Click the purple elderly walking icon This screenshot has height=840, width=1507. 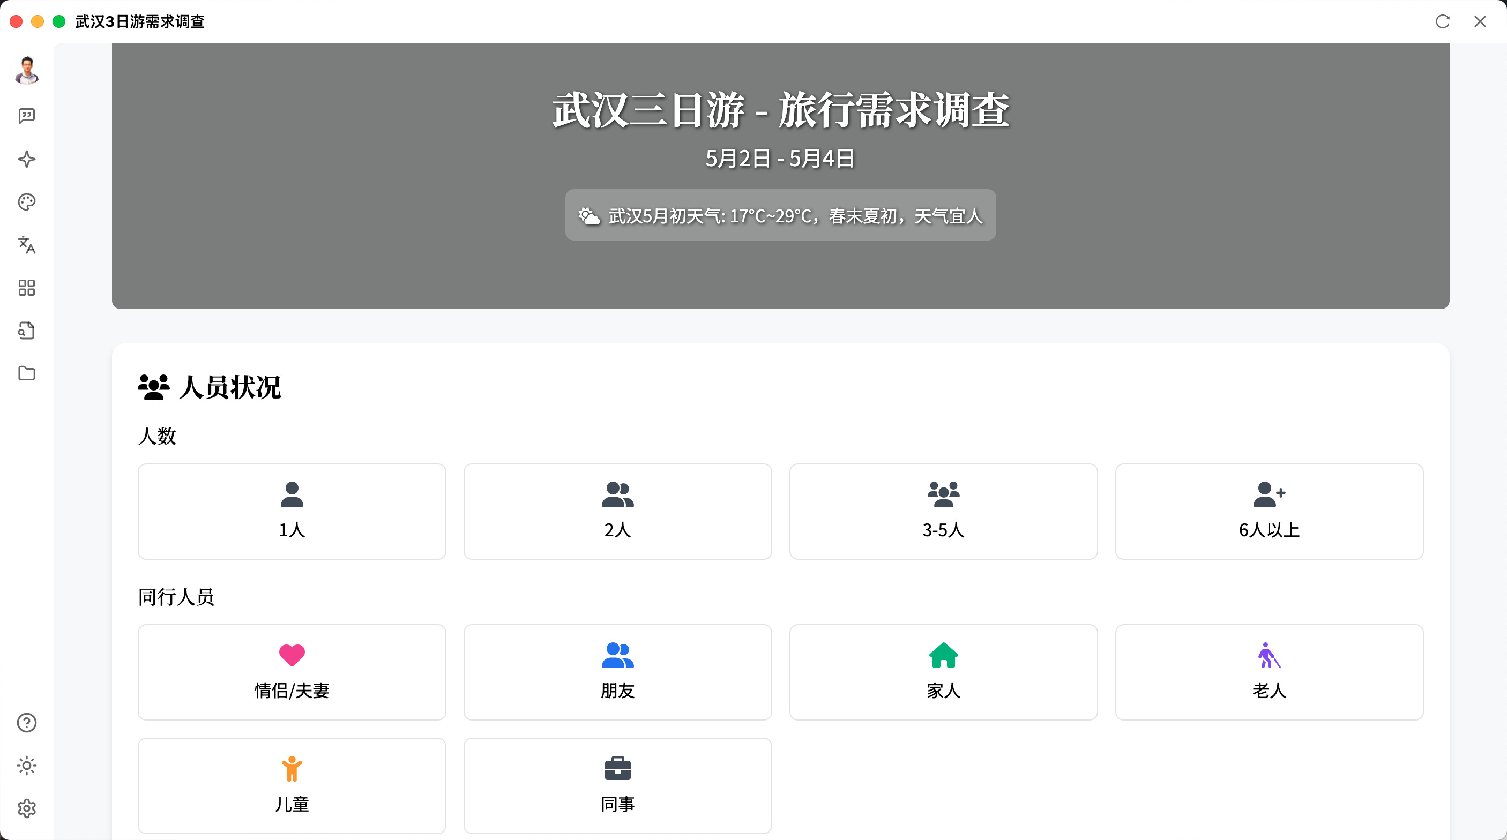(x=1270, y=655)
